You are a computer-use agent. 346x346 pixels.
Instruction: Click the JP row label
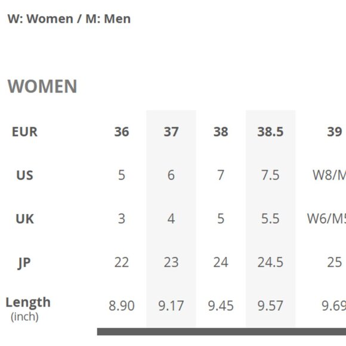(x=24, y=262)
